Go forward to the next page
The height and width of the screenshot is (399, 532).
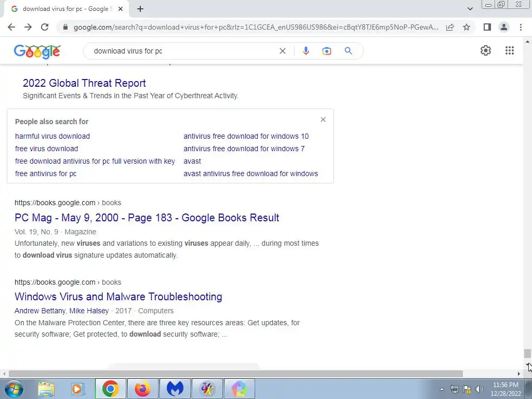[x=28, y=27]
